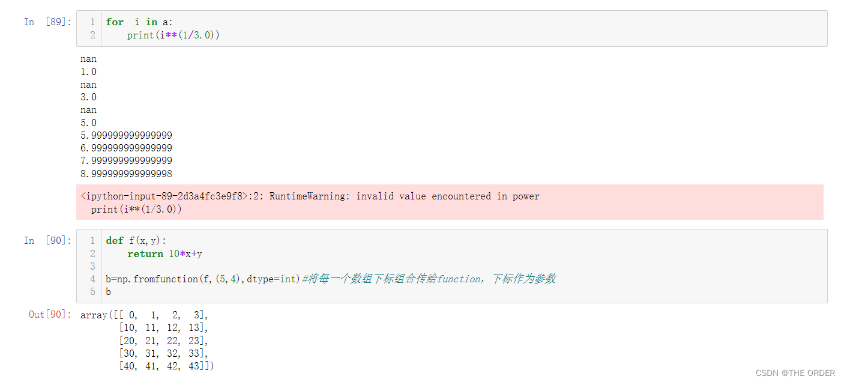Viewport: 844px width, 382px height.
Task: Click the 8.999999999999998 output value
Action: point(126,174)
